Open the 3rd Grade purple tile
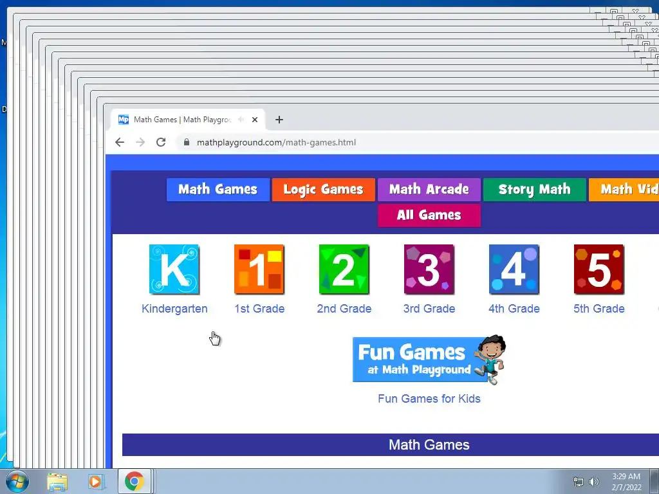The width and height of the screenshot is (659, 494). (x=429, y=270)
